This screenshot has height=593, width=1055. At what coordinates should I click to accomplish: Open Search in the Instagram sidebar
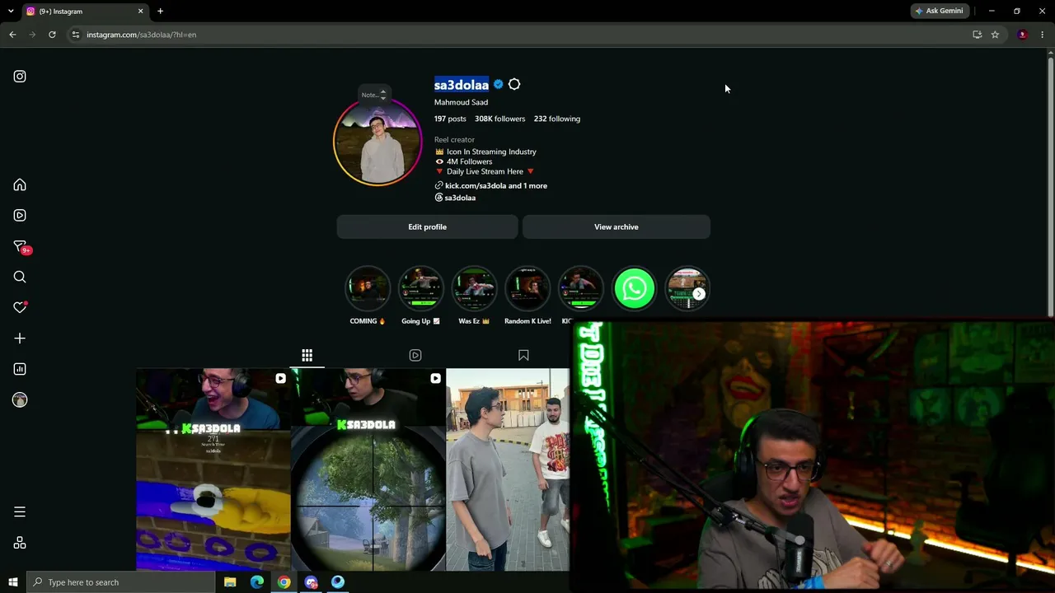(20, 278)
